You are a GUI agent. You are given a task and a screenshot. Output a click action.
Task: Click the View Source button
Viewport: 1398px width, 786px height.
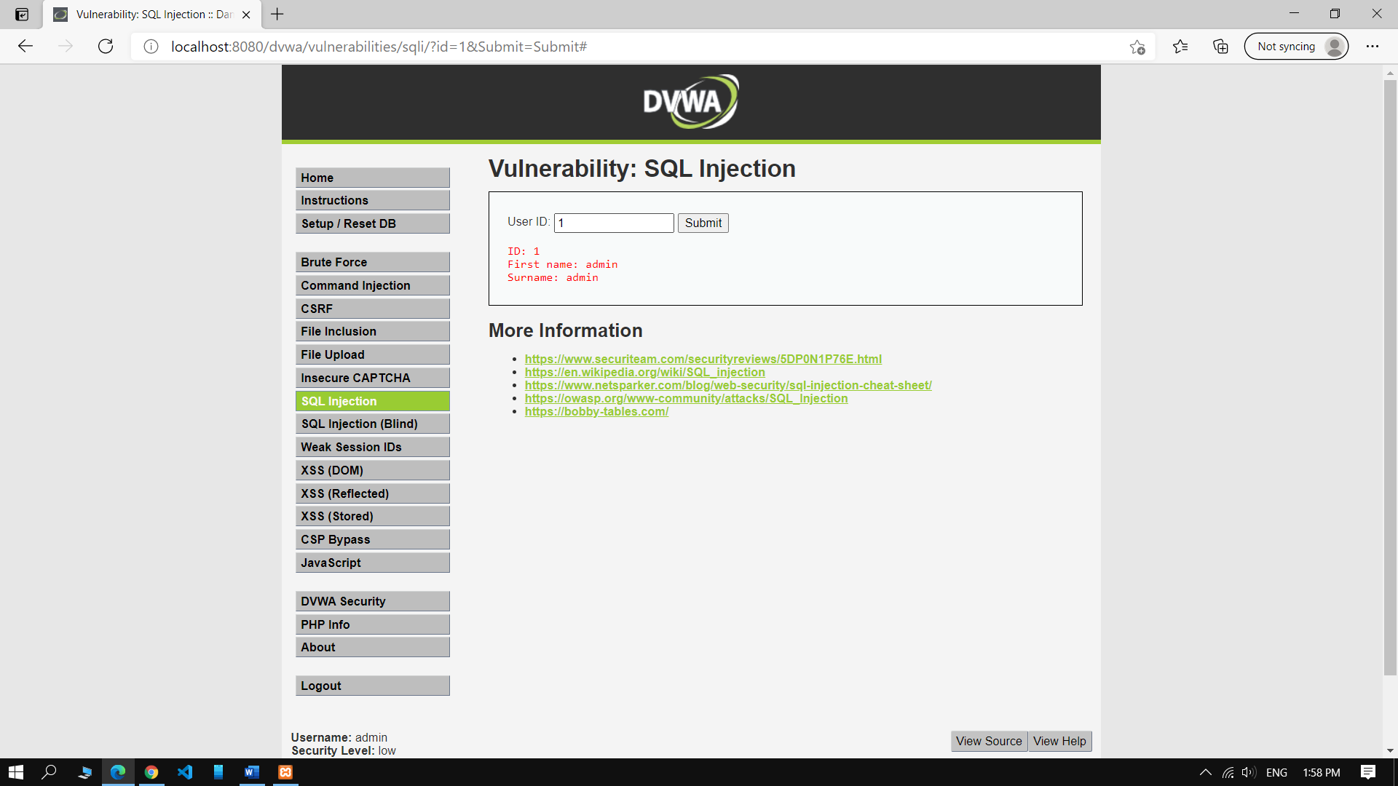pos(989,741)
